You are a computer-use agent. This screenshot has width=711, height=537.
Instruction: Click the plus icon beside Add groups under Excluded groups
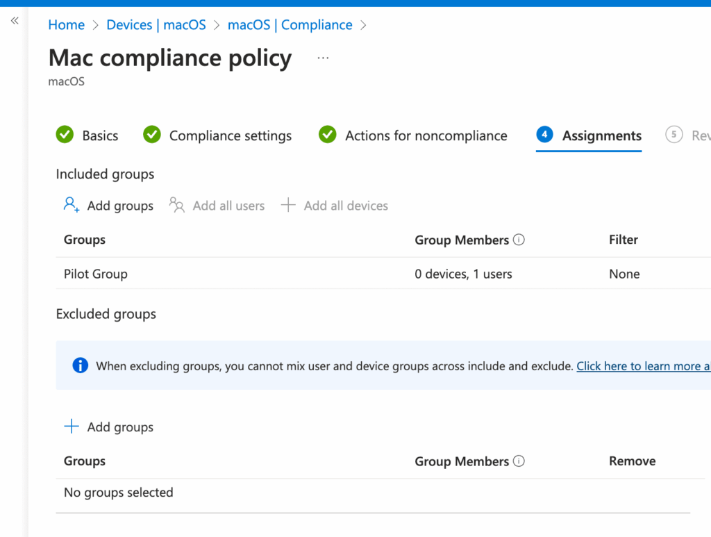coord(72,426)
